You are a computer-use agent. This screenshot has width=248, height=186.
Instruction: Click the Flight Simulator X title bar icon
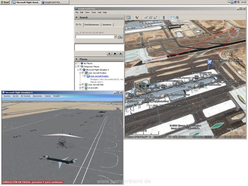click(x=3, y=92)
